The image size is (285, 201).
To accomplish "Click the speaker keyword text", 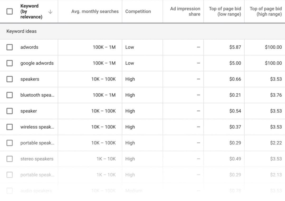I will pos(28,111).
